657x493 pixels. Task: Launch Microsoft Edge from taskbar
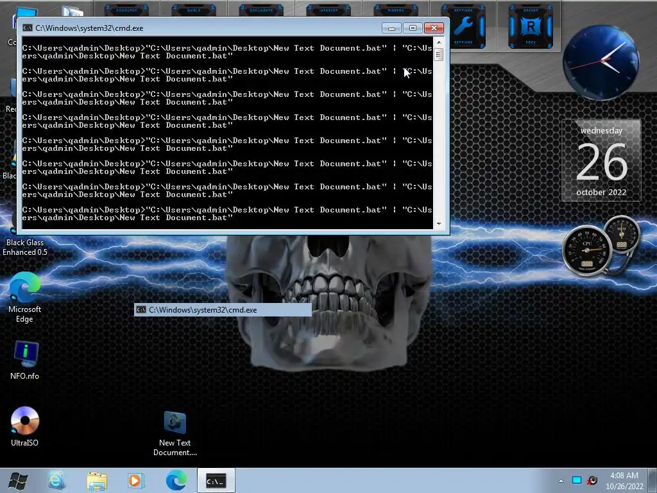176,480
